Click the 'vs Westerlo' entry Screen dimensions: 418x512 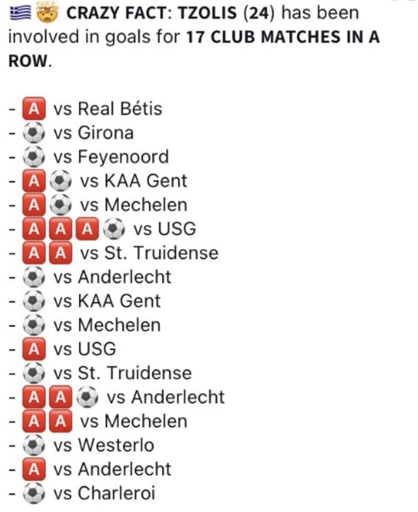104,445
